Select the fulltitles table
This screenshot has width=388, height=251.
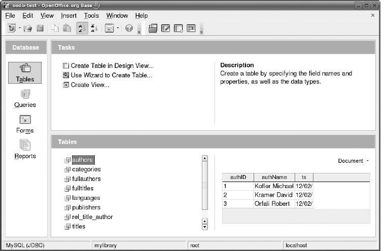[x=83, y=189]
